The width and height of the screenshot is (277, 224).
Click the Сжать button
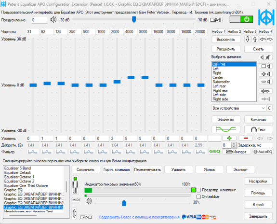[x=258, y=49]
